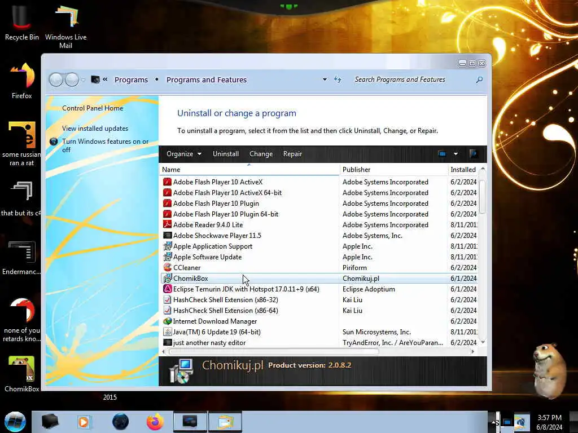578x433 pixels.
Task: Open the media player taskbar icon
Action: click(84, 422)
